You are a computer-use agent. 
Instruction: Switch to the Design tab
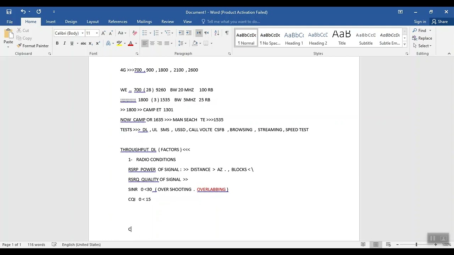(71, 22)
